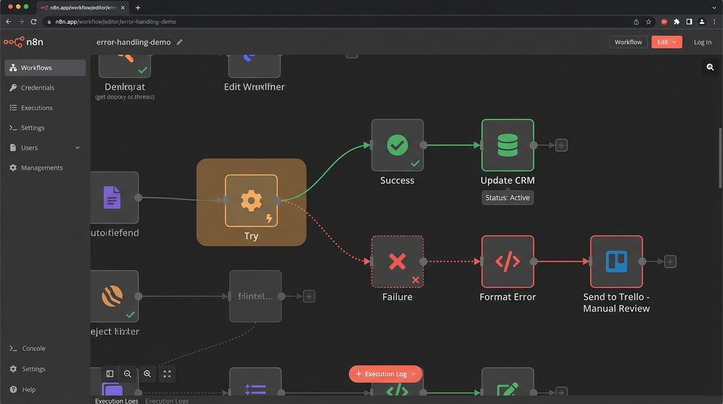Toggle the Status: Active badge on Update CRM
Screen dimensions: 723x404
[x=507, y=197]
